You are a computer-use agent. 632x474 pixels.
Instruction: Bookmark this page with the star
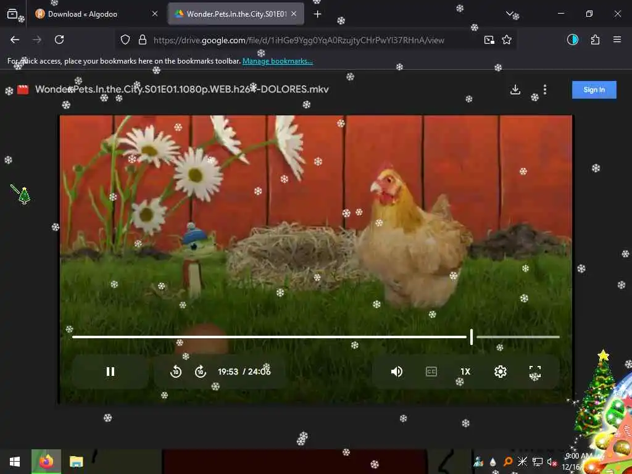coord(507,39)
